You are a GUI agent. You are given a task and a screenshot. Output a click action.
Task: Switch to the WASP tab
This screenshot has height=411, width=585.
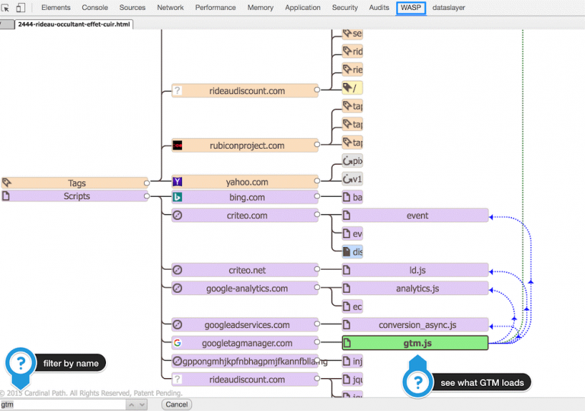[x=411, y=8]
